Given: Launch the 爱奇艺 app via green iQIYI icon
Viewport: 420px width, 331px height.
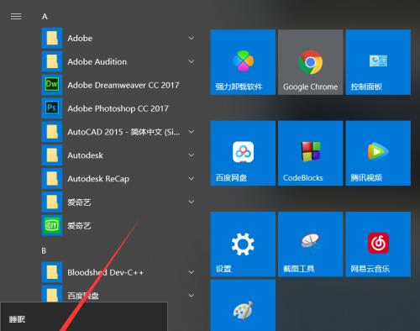Looking at the screenshot, I should (52, 225).
